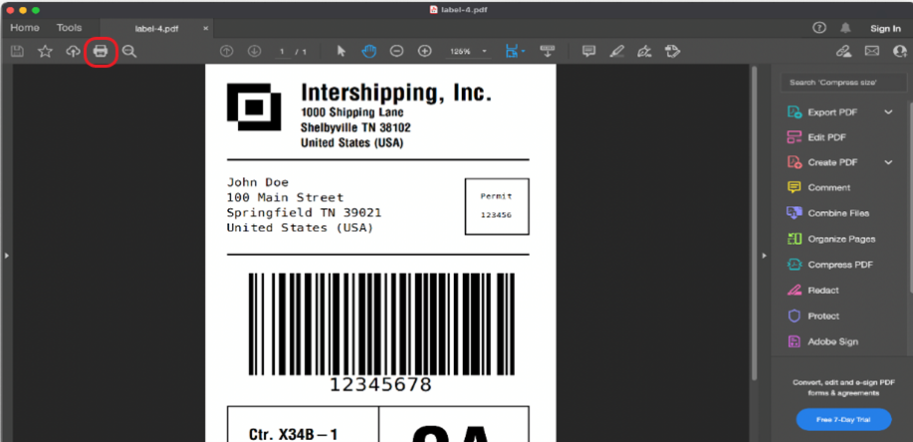Select the Hand pan tool
The image size is (913, 442).
pyautogui.click(x=368, y=51)
